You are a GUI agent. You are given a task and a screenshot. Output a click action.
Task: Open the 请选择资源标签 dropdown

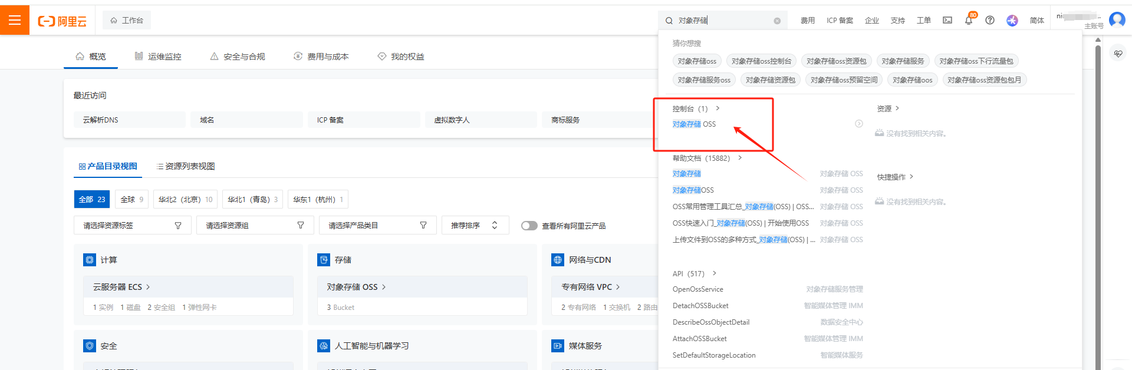click(x=133, y=225)
